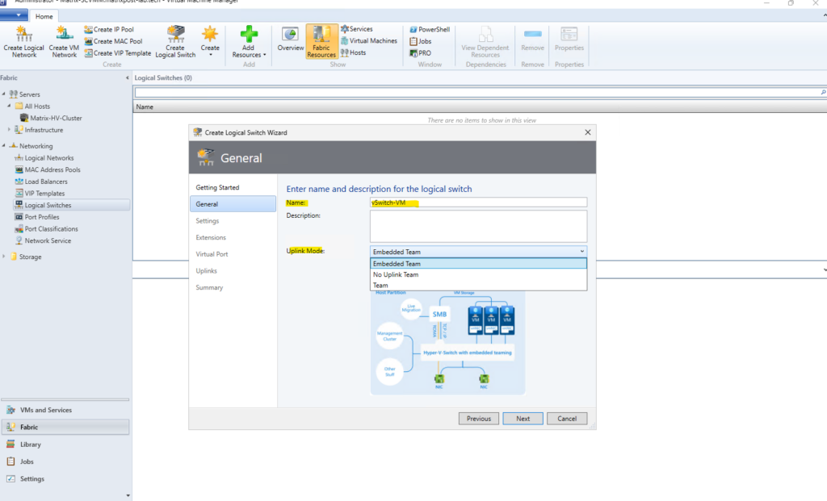Click the Description text box
The width and height of the screenshot is (827, 501).
(478, 226)
